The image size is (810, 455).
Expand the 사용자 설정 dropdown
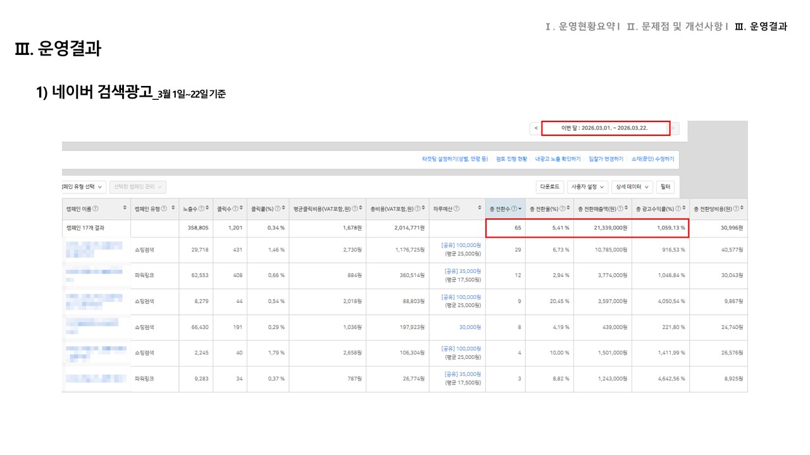(x=588, y=187)
